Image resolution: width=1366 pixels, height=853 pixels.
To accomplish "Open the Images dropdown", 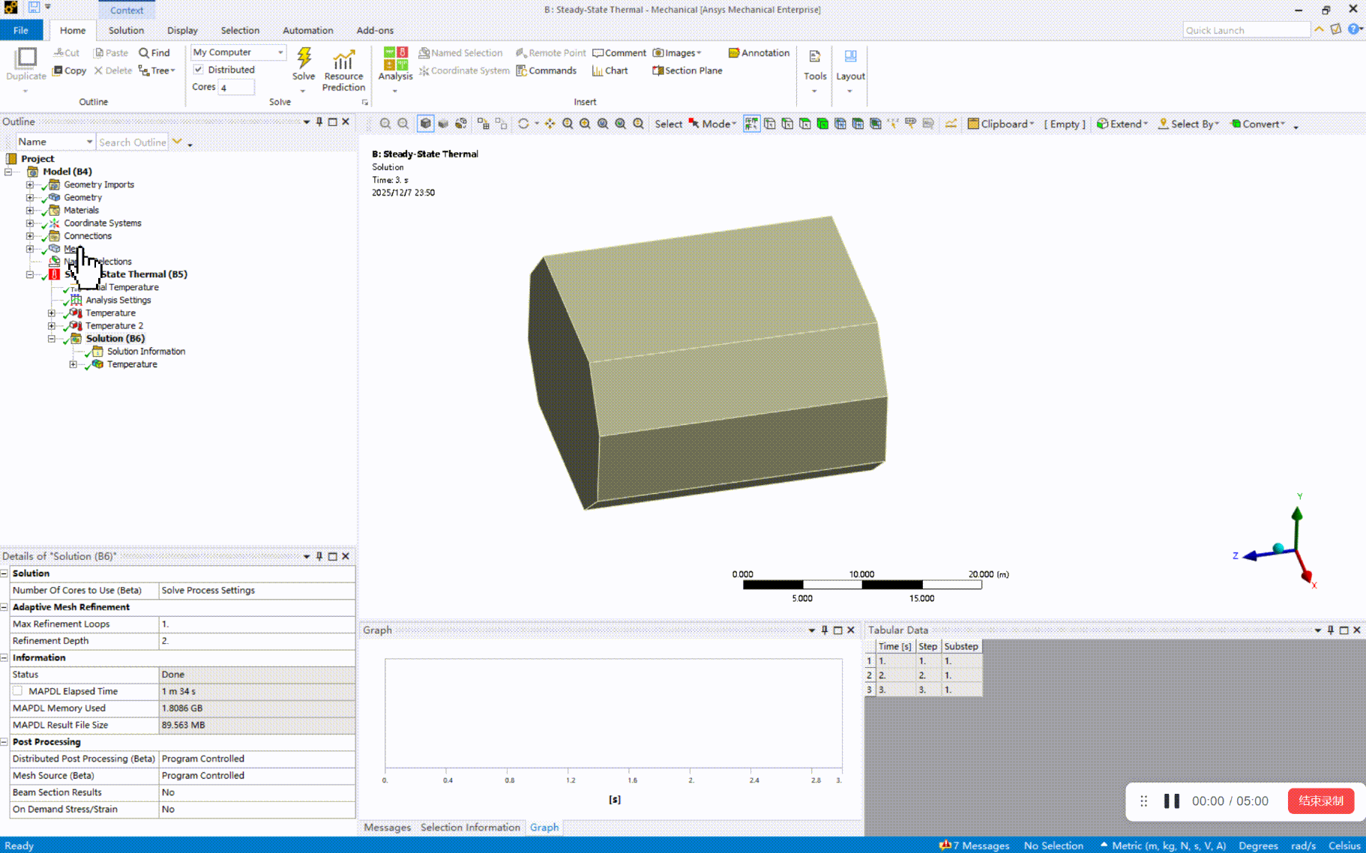I will [x=677, y=52].
